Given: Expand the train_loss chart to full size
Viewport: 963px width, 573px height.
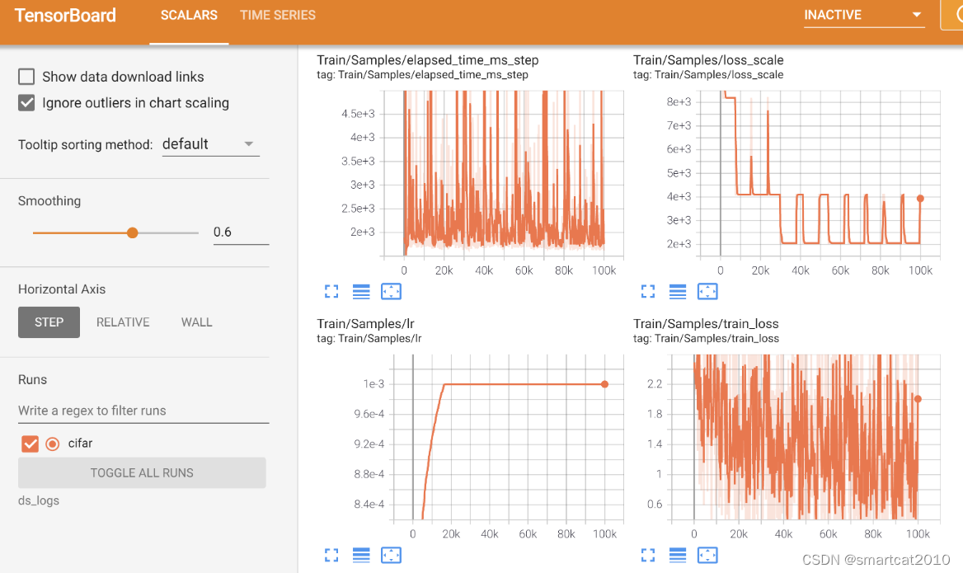Looking at the screenshot, I should (x=648, y=555).
